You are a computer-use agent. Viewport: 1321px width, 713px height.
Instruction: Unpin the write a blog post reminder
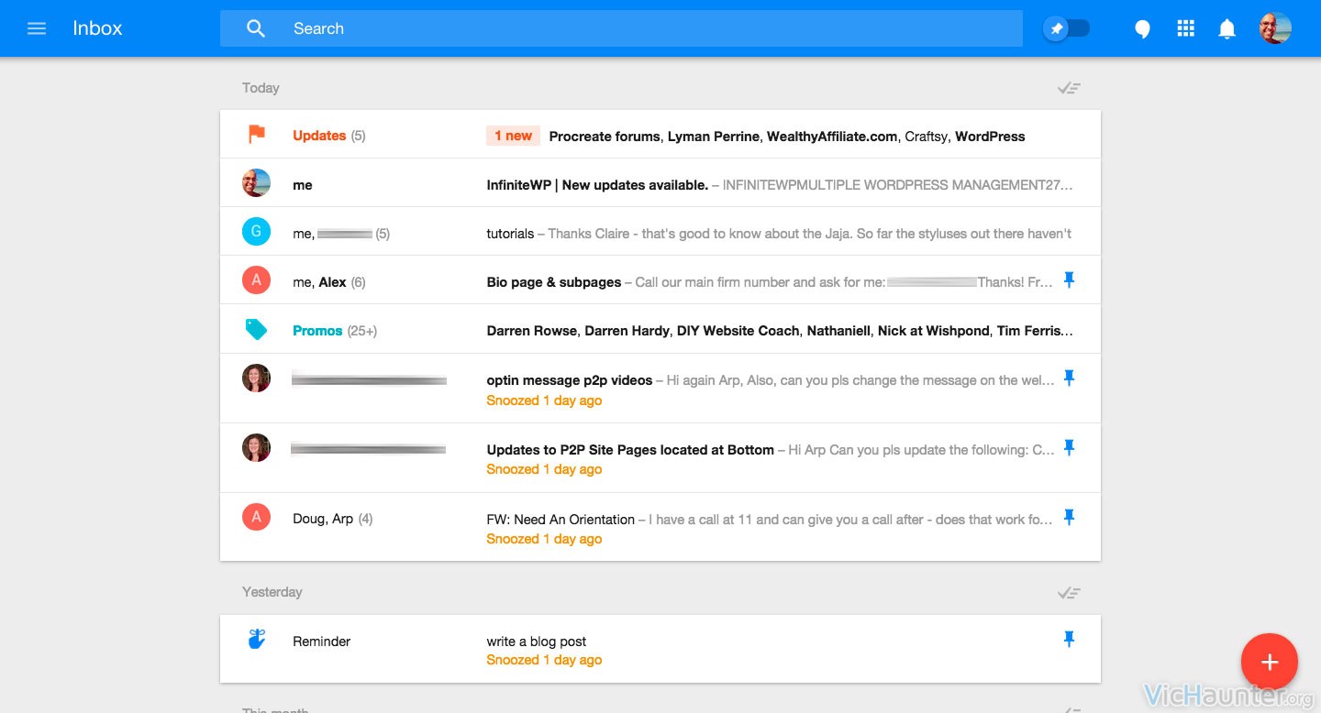tap(1069, 640)
